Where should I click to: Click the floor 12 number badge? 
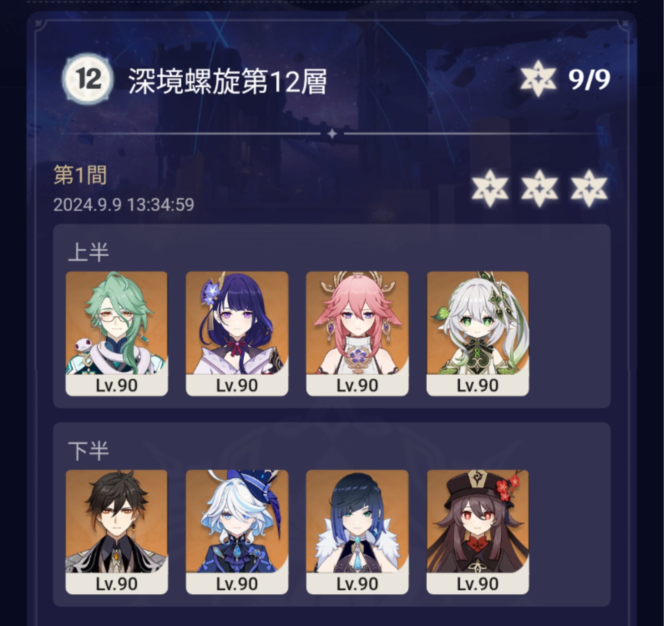click(x=88, y=79)
